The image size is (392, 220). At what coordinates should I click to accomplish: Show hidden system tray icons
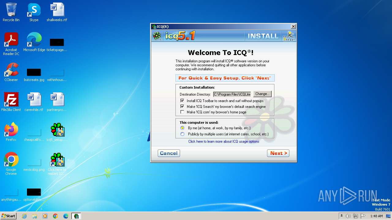[x=341, y=216]
